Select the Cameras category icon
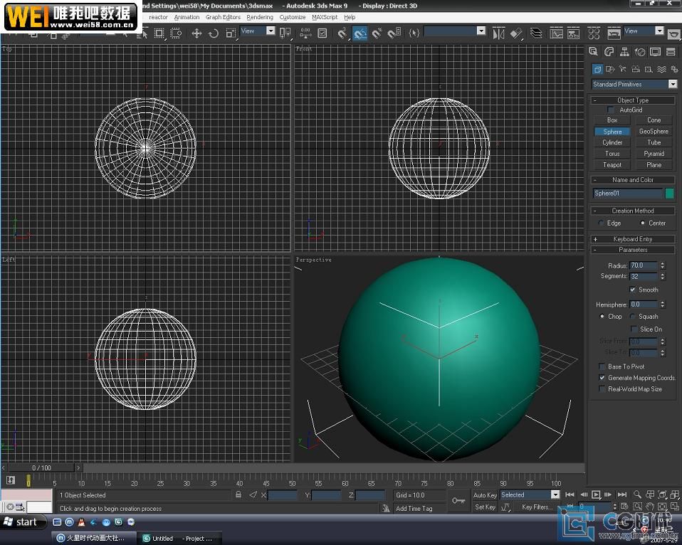Viewport: 682px width, 545px height. 636,69
